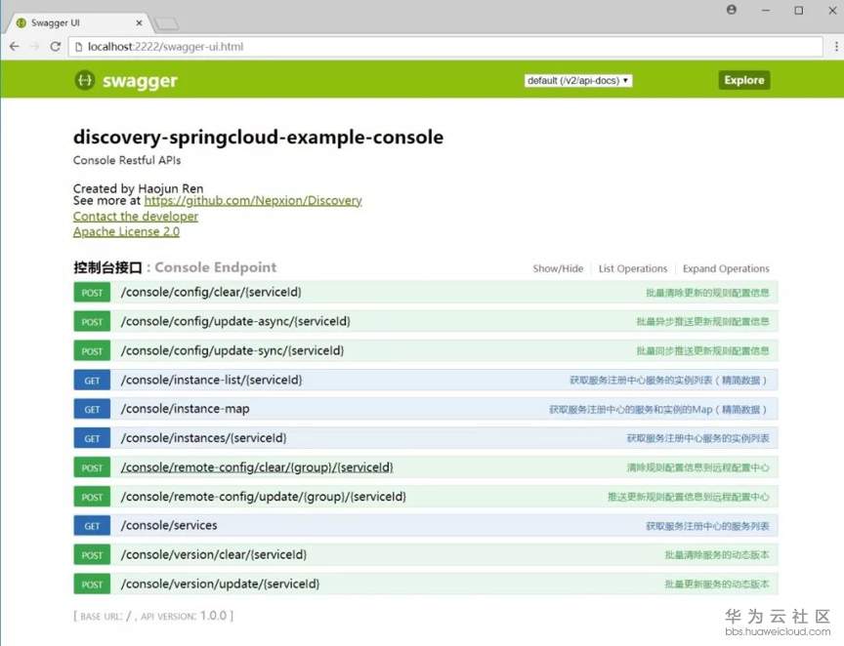Click the browser forward arrow
The width and height of the screenshot is (844, 646).
click(x=34, y=47)
